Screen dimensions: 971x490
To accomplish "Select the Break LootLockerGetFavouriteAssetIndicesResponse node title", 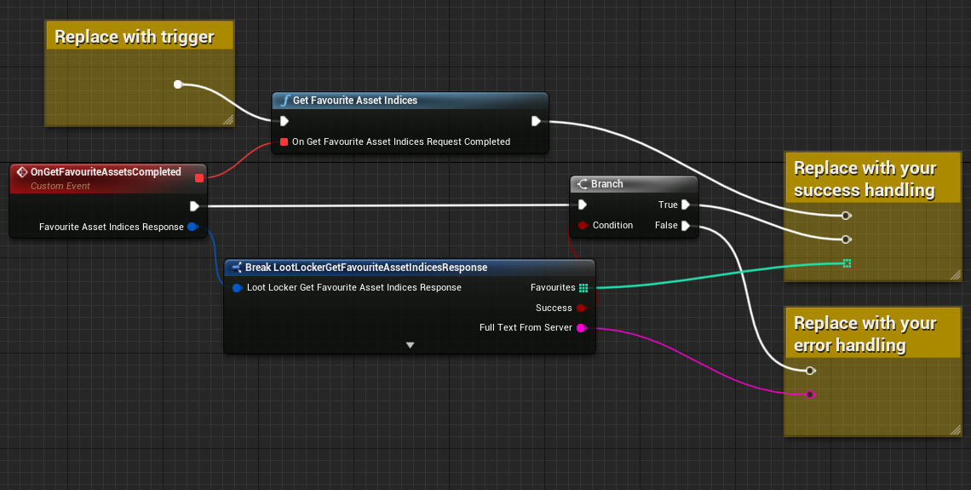I will coord(366,268).
